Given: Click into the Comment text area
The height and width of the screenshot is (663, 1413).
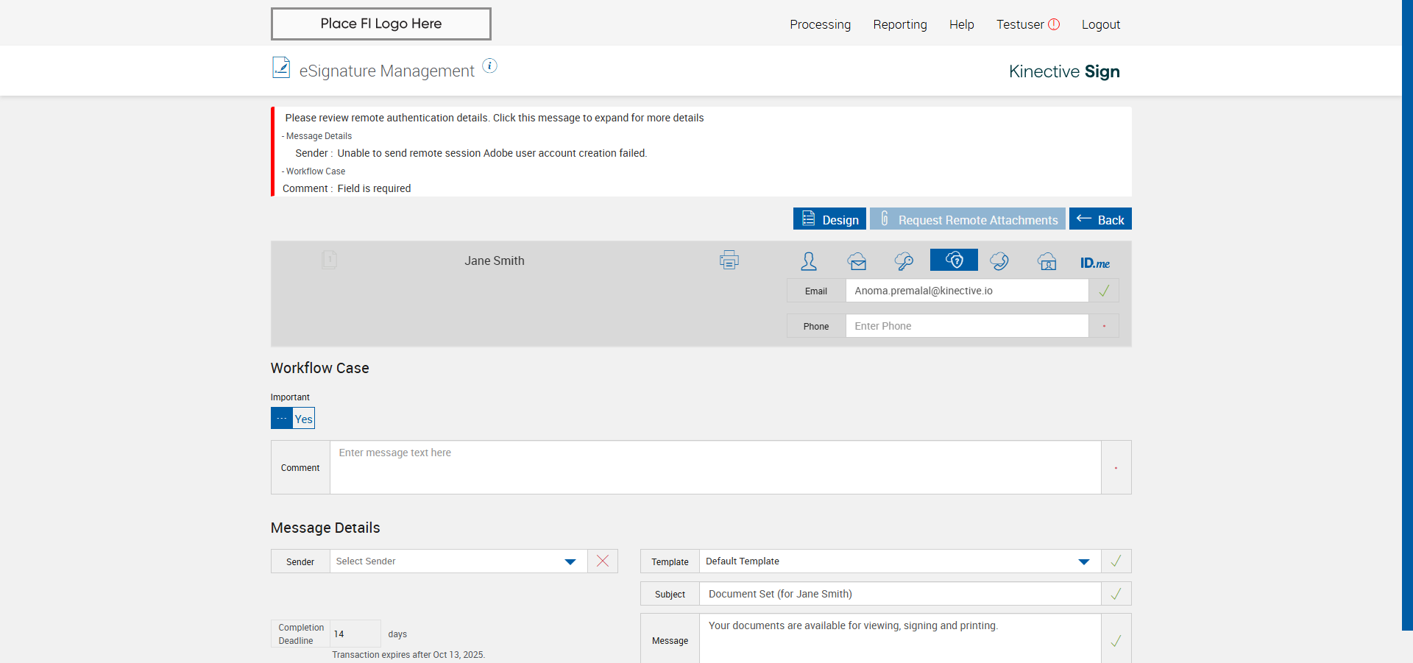Looking at the screenshot, I should point(715,467).
